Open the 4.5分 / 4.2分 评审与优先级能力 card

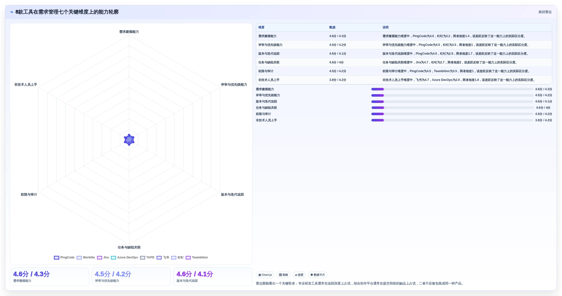pos(131,277)
